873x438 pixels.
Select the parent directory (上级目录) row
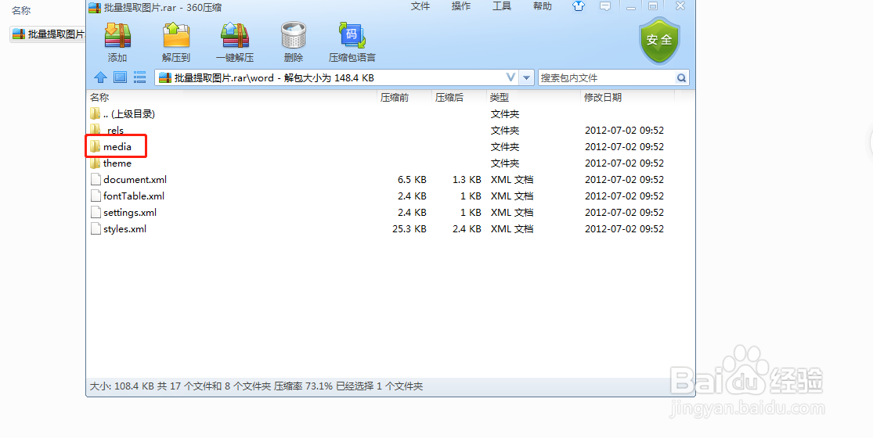pyautogui.click(x=390, y=114)
